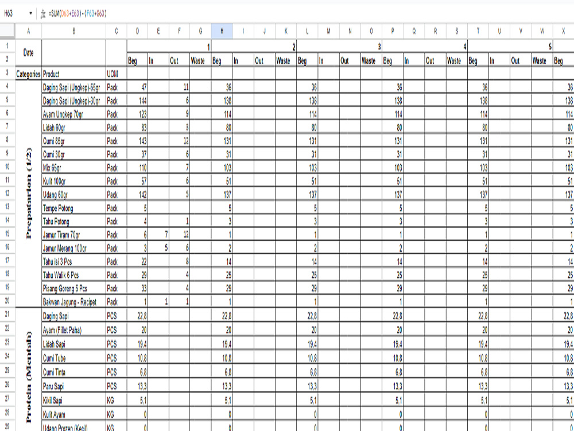Viewport: 574px width, 431px height.
Task: Click the "Ayam (Fillet Paha)" product cell
Action: tap(74, 330)
